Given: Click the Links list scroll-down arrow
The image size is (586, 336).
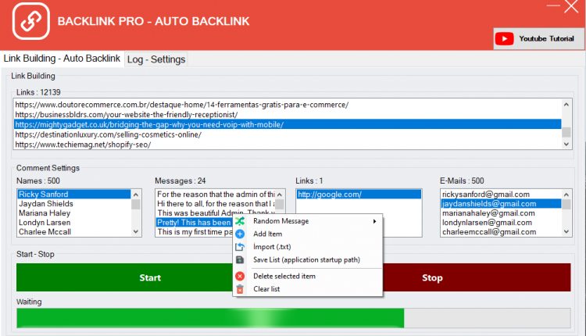Looking at the screenshot, I should [x=566, y=145].
